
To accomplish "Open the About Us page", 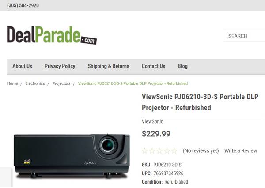I will 23,66.
